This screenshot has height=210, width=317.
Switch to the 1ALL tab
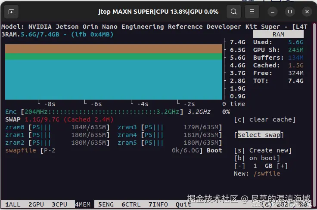click(13, 204)
